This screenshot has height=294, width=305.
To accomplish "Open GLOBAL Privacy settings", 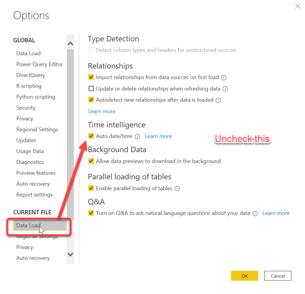I will [x=25, y=119].
